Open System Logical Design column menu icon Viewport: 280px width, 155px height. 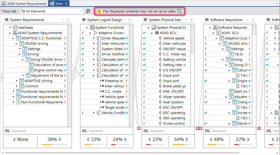pos(130,20)
